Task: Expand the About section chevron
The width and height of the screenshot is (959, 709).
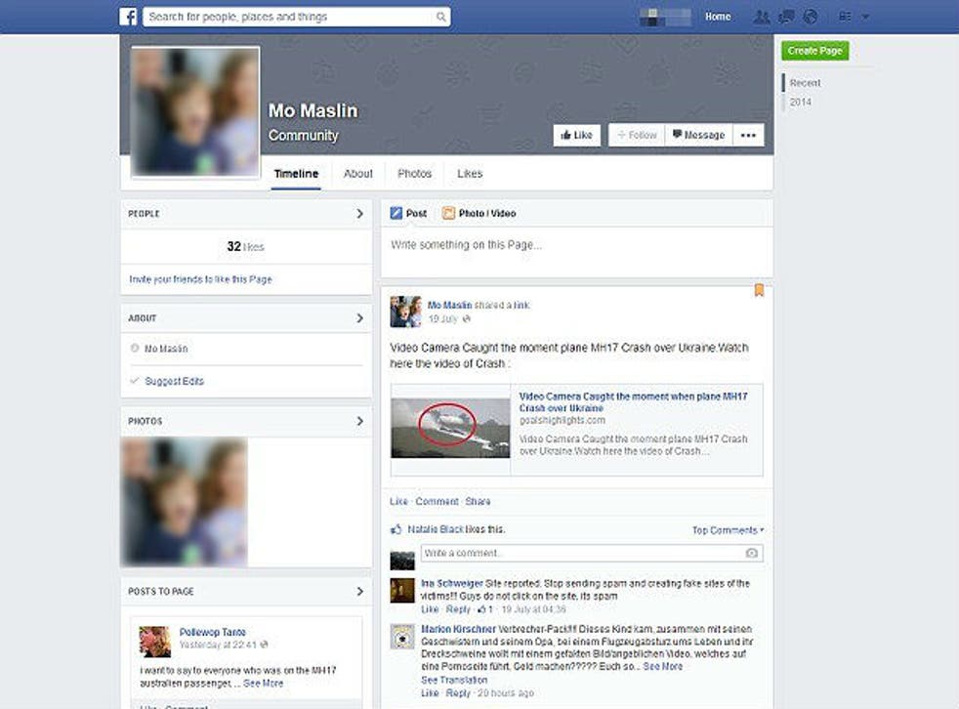Action: (x=359, y=318)
